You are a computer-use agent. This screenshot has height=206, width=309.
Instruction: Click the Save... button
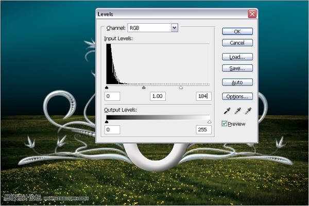pos(237,68)
